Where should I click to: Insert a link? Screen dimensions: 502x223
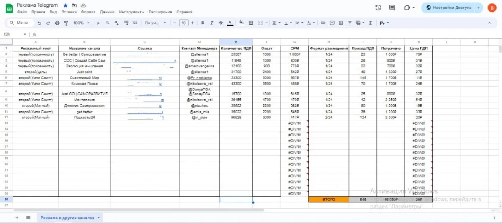pos(323,23)
